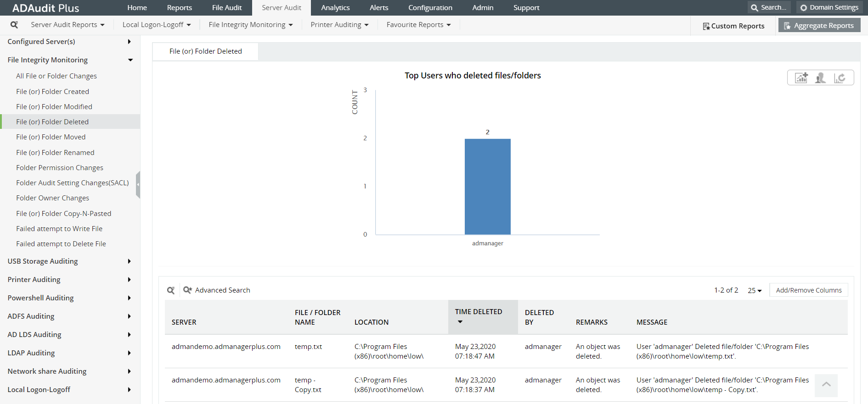The height and width of the screenshot is (404, 868).
Task: Click the table quick search magnifier icon
Action: click(x=171, y=290)
